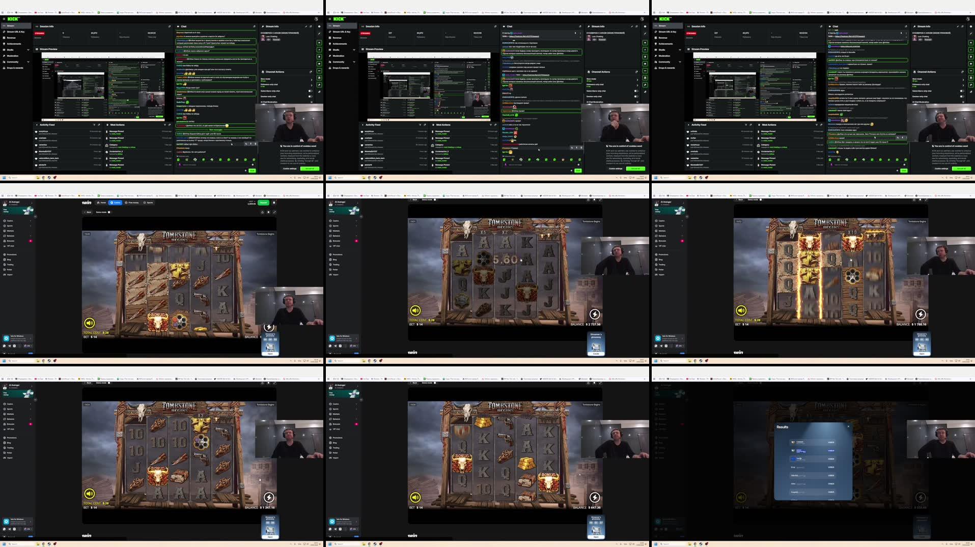Expand Casino sidebar chevron, Deposit-button 1win frame
This screenshot has height=547, width=975.
(x=31, y=221)
